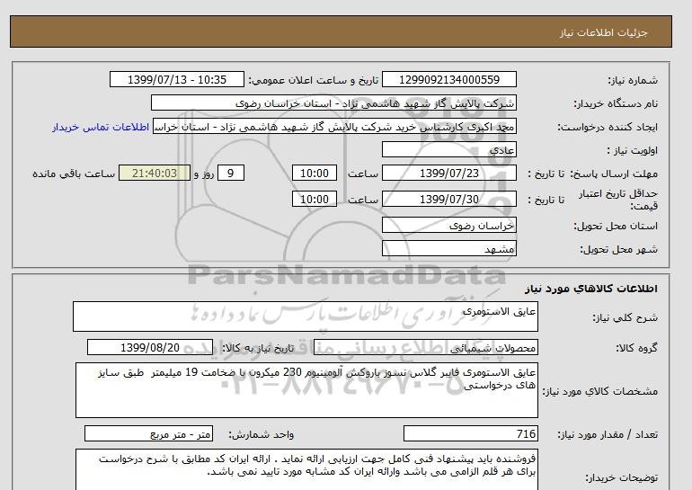Click the buyer notes text area
The height and width of the screenshot is (490, 692).
pyautogui.click(x=306, y=470)
